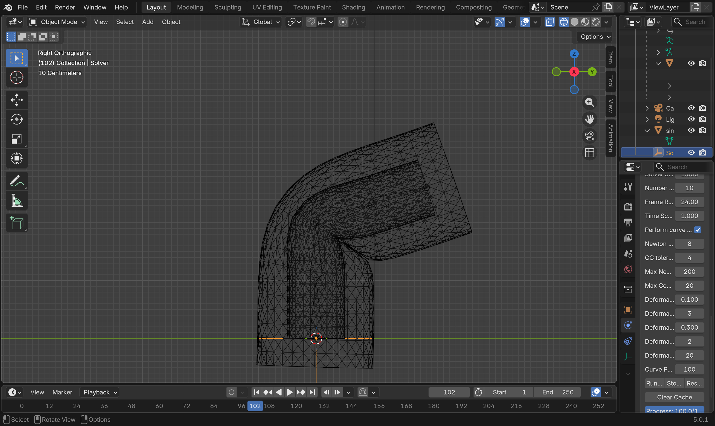This screenshot has width=715, height=426.
Task: Click the 3D cursor tool
Action: pyautogui.click(x=17, y=77)
